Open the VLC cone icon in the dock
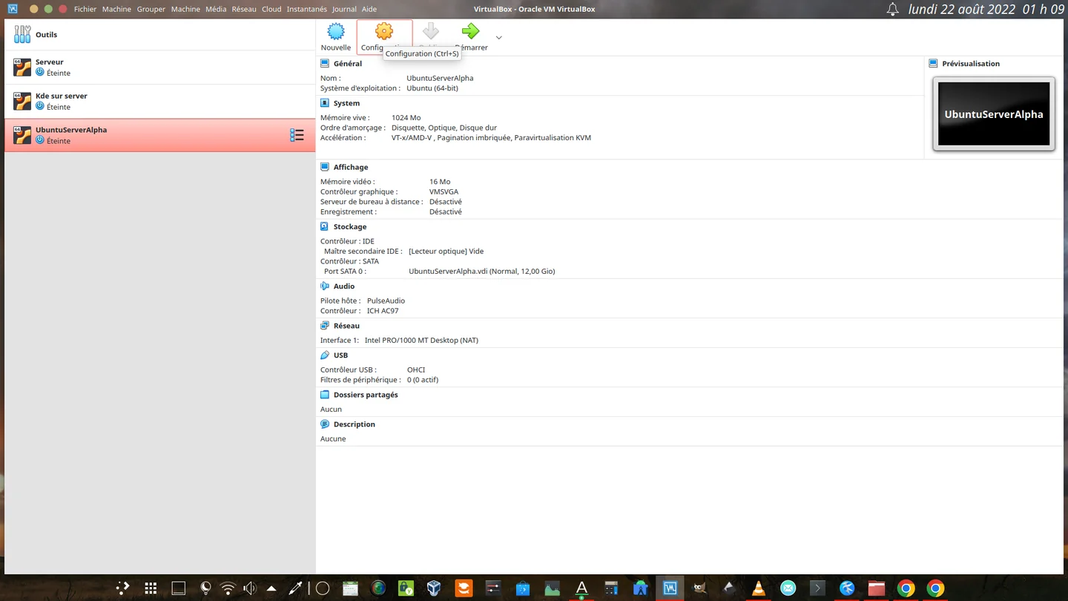Screen dimensions: 1068x601 click(x=758, y=588)
